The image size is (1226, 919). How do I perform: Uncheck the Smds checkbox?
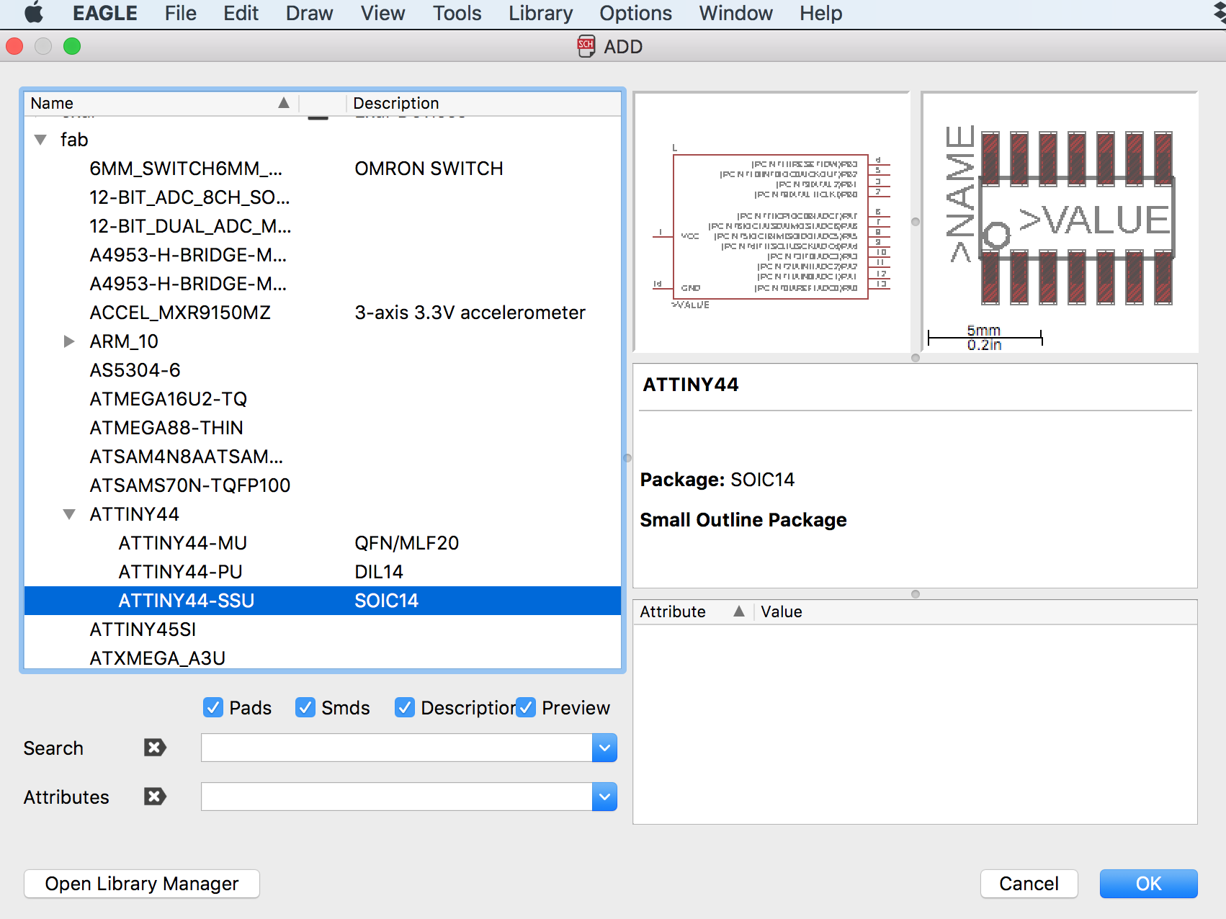click(x=305, y=708)
